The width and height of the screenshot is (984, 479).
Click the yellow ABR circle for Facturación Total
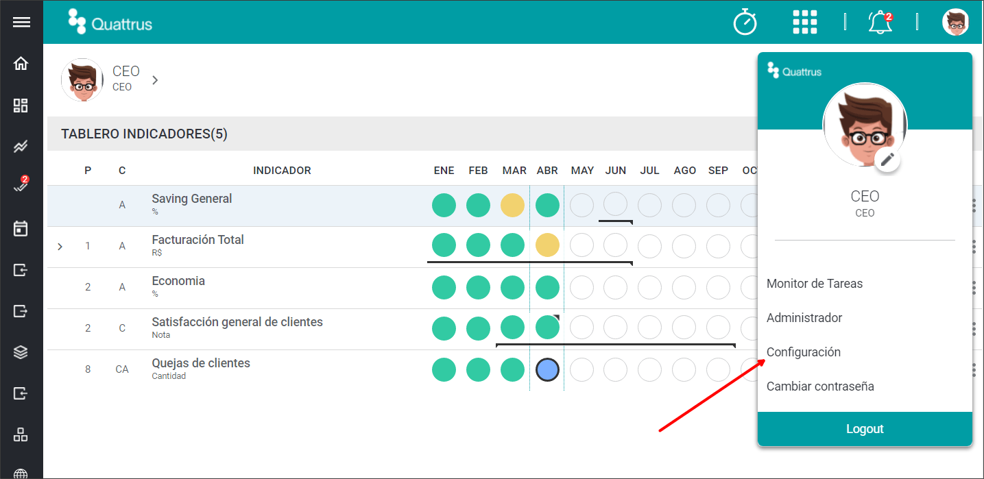pyautogui.click(x=547, y=245)
